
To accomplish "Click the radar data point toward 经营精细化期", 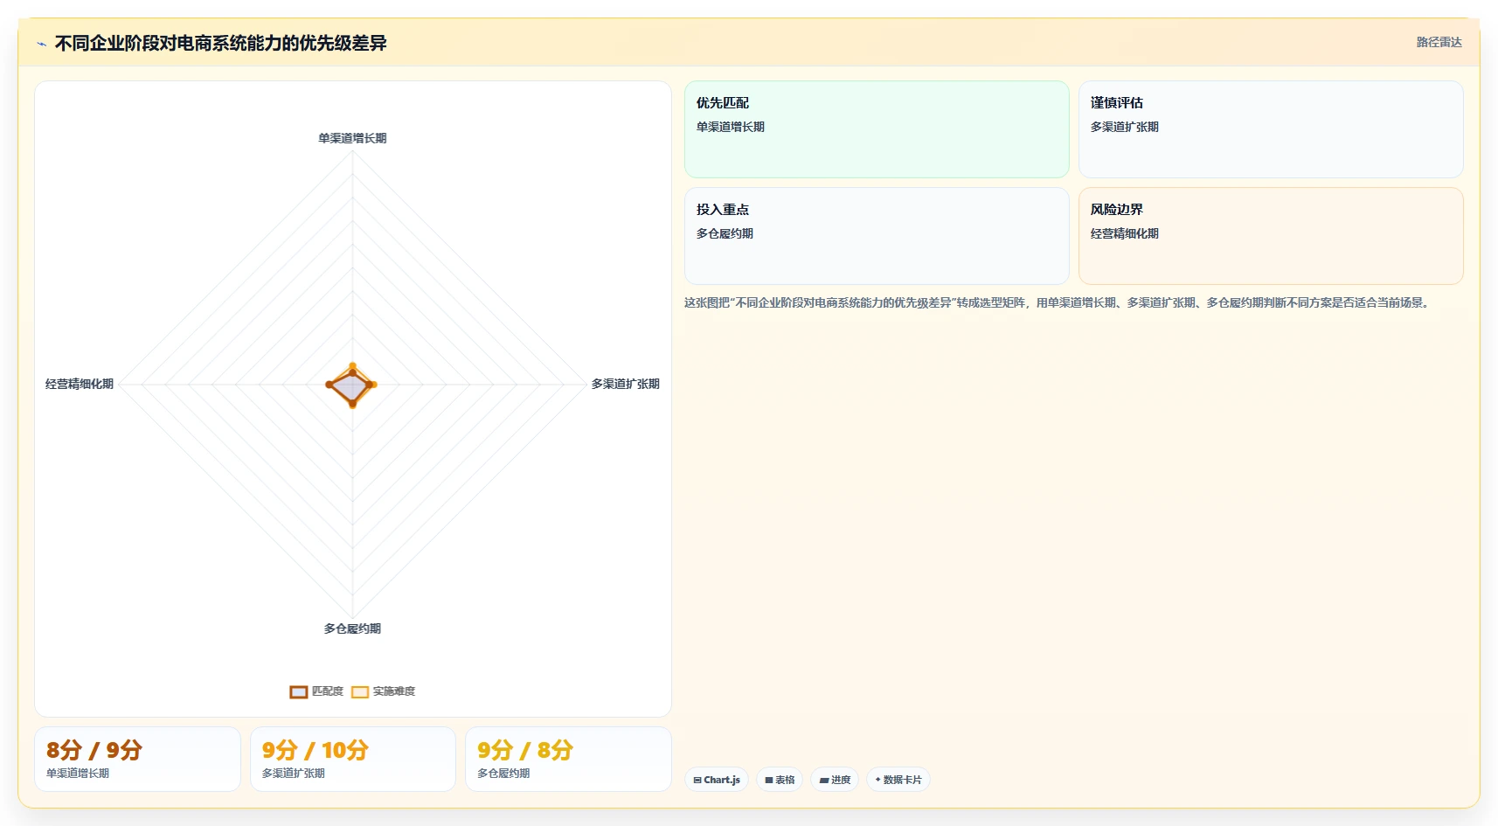I will 329,385.
